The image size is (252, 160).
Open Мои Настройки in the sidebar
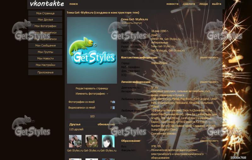pyautogui.click(x=45, y=65)
